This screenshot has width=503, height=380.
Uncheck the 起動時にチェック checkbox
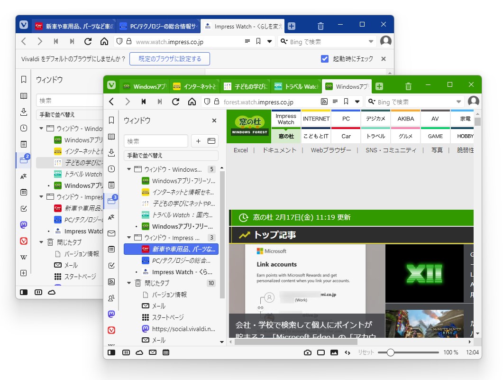[325, 58]
